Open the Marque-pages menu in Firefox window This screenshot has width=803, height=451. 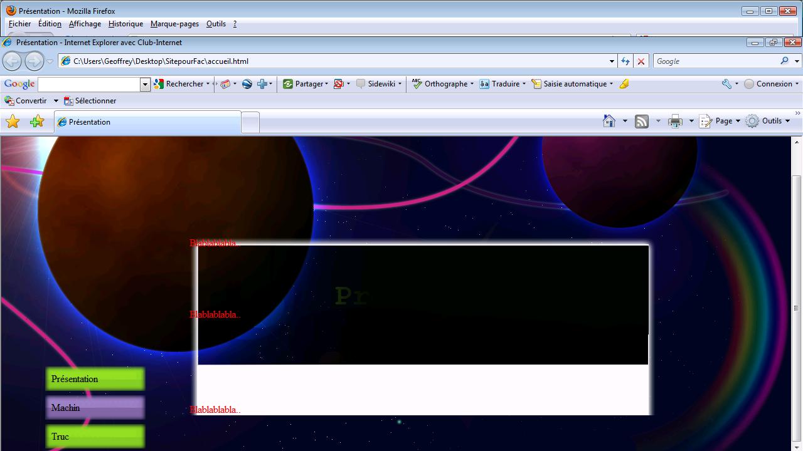tap(174, 24)
